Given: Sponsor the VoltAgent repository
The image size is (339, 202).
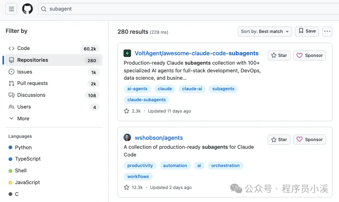Looking at the screenshot, I should click(x=309, y=55).
